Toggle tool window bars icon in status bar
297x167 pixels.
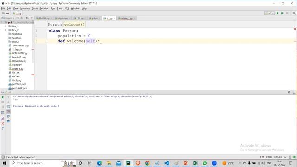pyautogui.click(x=3, y=157)
